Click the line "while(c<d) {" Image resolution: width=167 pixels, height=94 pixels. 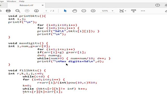click(x=36, y=77)
